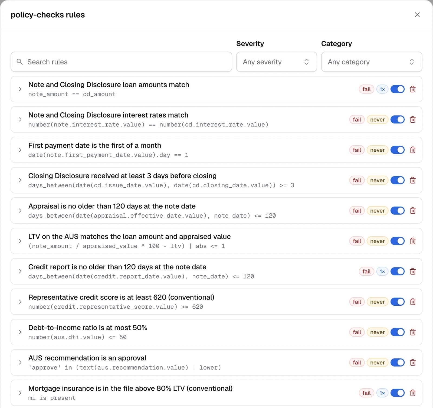
Task: Click the Search rules field
Action: [x=121, y=62]
